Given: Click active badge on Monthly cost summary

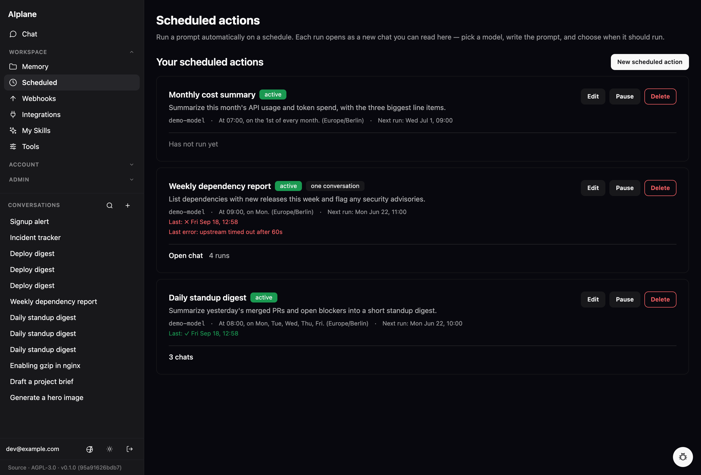Looking at the screenshot, I should pos(273,94).
